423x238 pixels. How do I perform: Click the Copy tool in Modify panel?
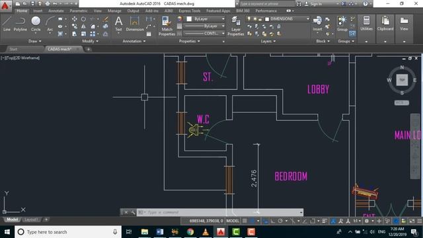[74, 26]
